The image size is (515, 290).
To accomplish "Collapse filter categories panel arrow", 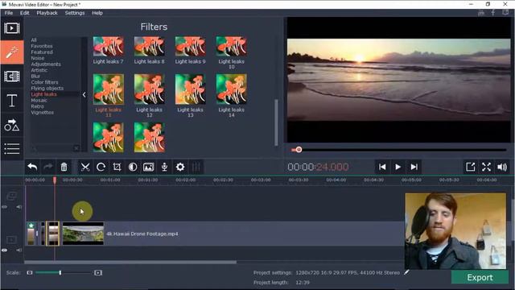I will click(84, 95).
